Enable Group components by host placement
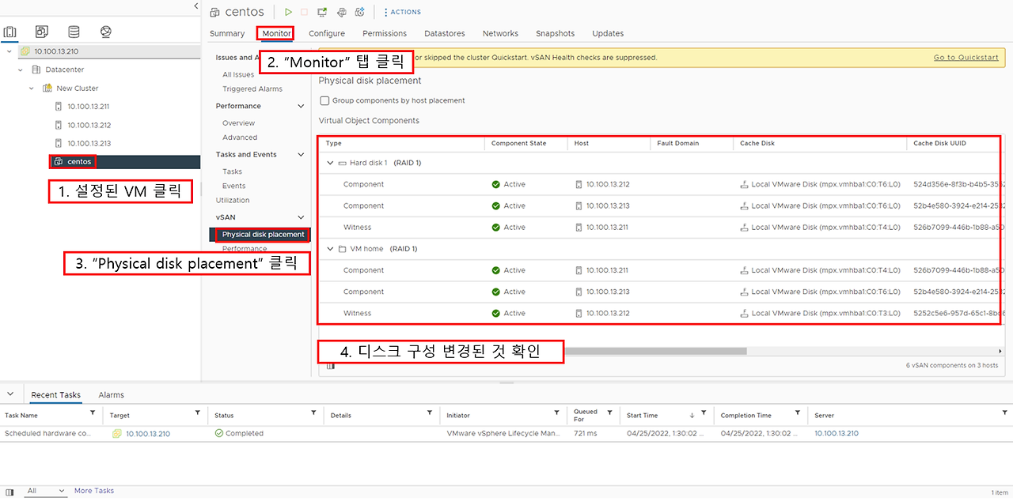The width and height of the screenshot is (1013, 501). coord(324,100)
